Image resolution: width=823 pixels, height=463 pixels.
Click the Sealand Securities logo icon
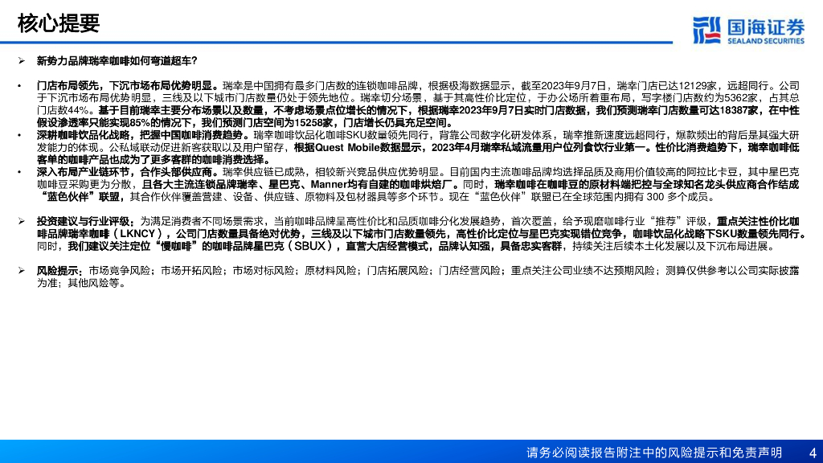(707, 30)
